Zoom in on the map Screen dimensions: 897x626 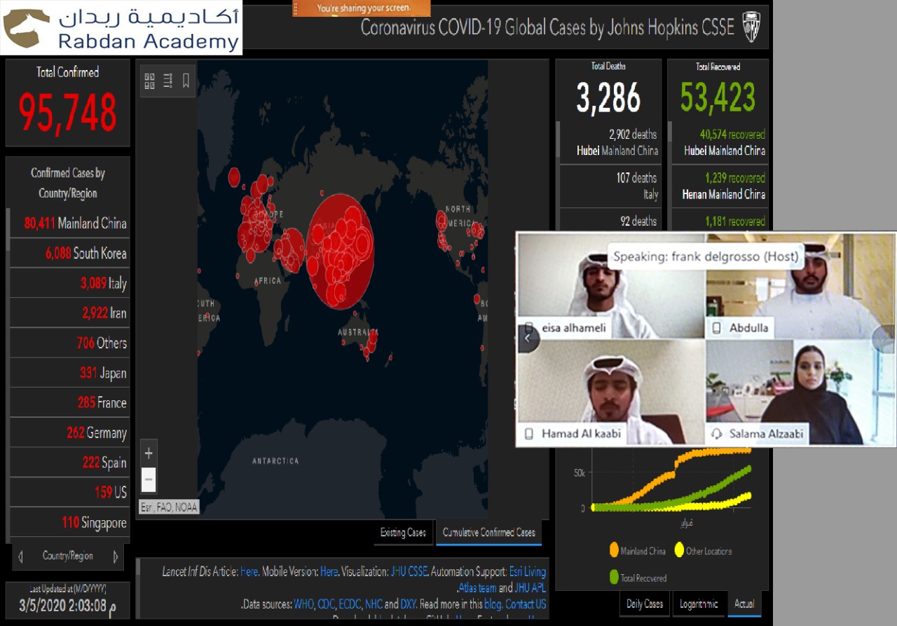pyautogui.click(x=149, y=454)
